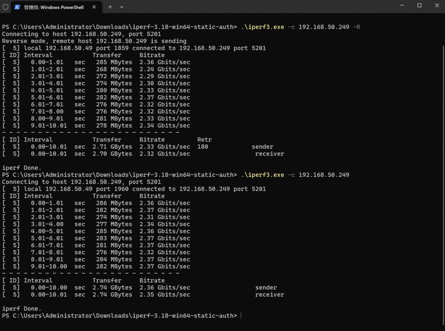The image size is (445, 331).
Task: Click the sender label in the first summary
Action: 262,147
